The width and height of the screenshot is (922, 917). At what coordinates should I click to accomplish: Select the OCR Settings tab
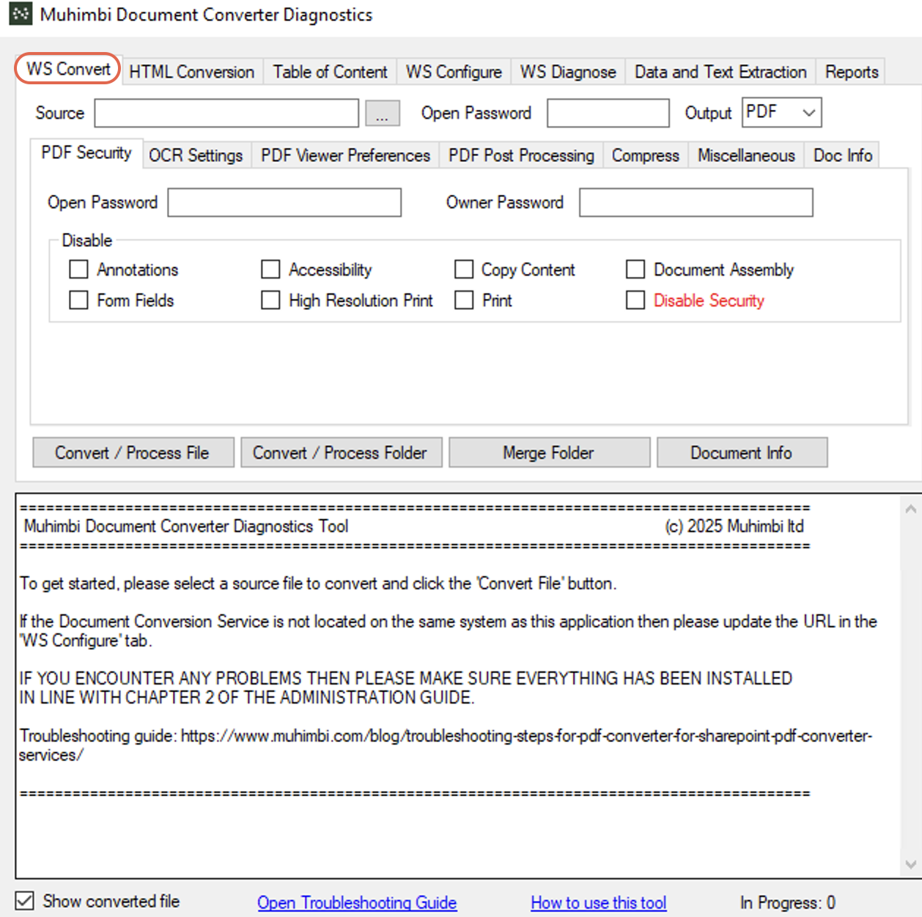tap(195, 155)
